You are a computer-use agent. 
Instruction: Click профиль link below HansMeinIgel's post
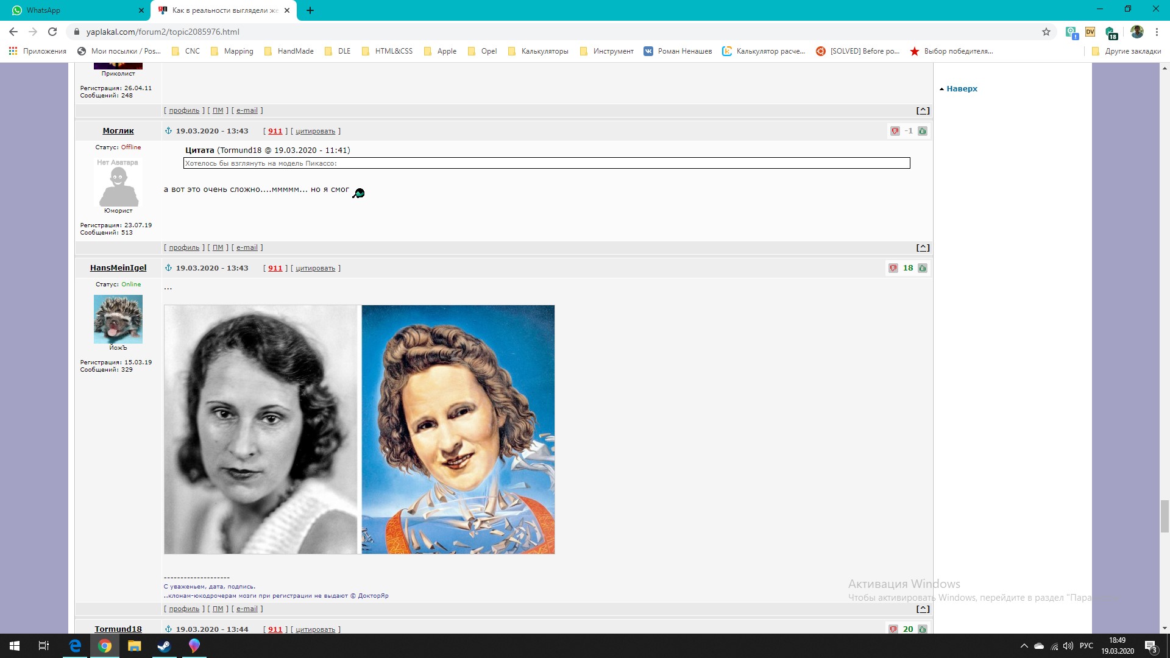pos(184,609)
